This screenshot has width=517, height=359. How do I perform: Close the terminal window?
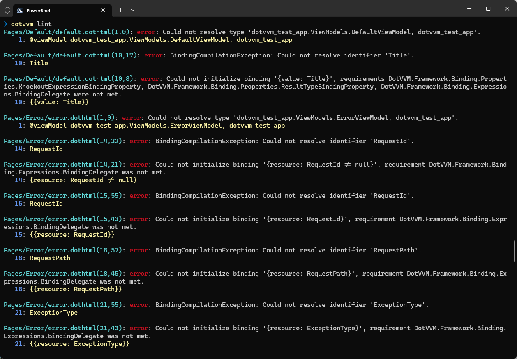[x=507, y=9]
